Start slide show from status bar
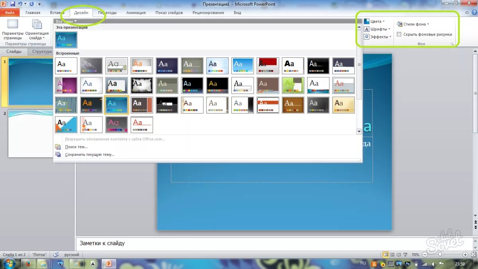 tap(406, 254)
